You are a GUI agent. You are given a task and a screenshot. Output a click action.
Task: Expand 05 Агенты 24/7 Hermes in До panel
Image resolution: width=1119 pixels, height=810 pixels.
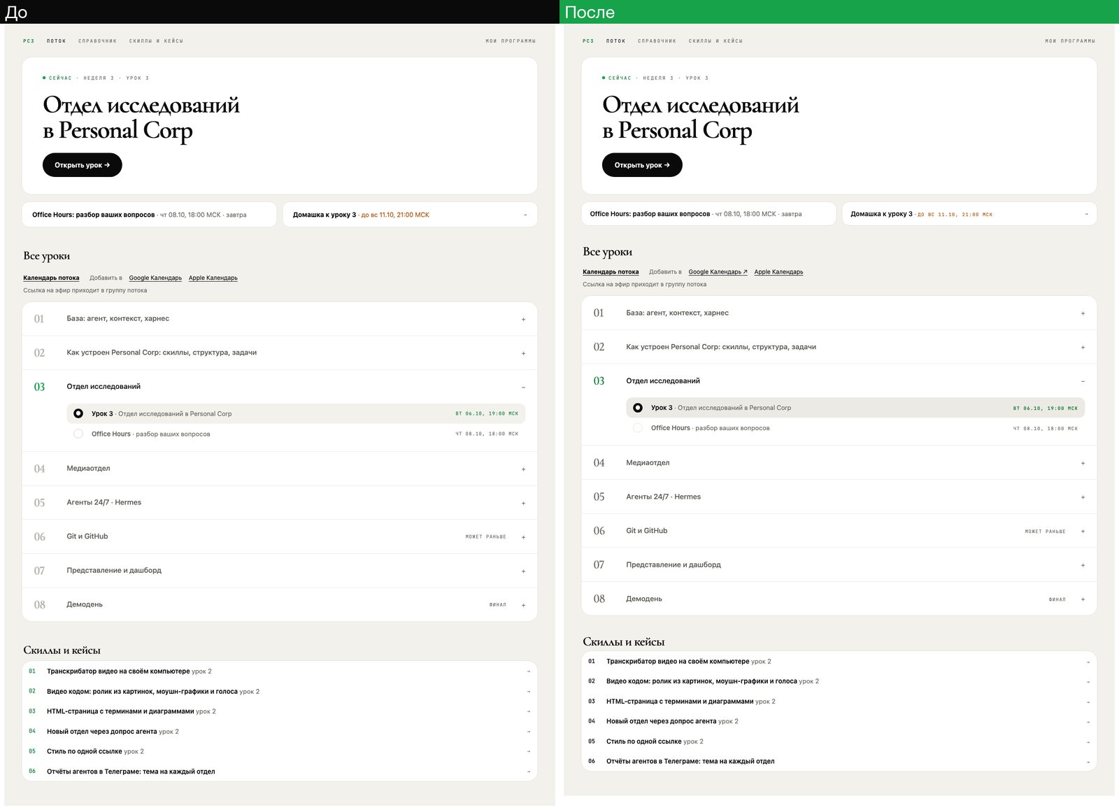(x=523, y=503)
